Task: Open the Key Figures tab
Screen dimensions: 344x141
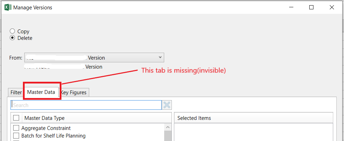Action: click(x=74, y=92)
